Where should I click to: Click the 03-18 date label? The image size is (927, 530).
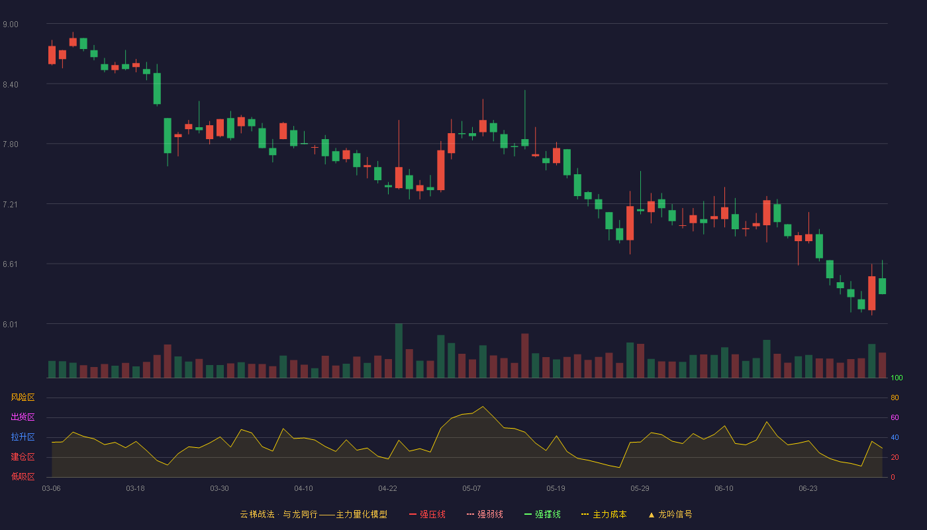(x=135, y=488)
